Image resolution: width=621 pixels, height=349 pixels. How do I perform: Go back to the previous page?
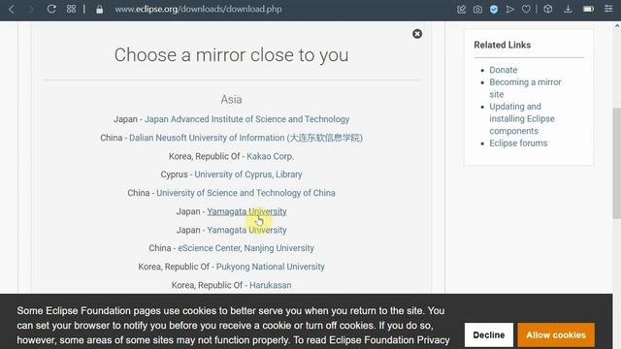pos(12,9)
